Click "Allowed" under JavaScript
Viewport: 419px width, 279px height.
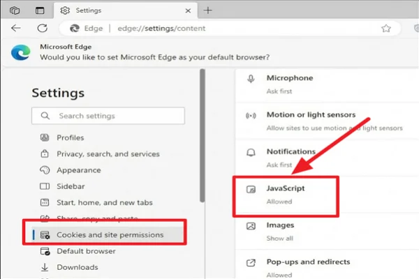click(x=279, y=202)
